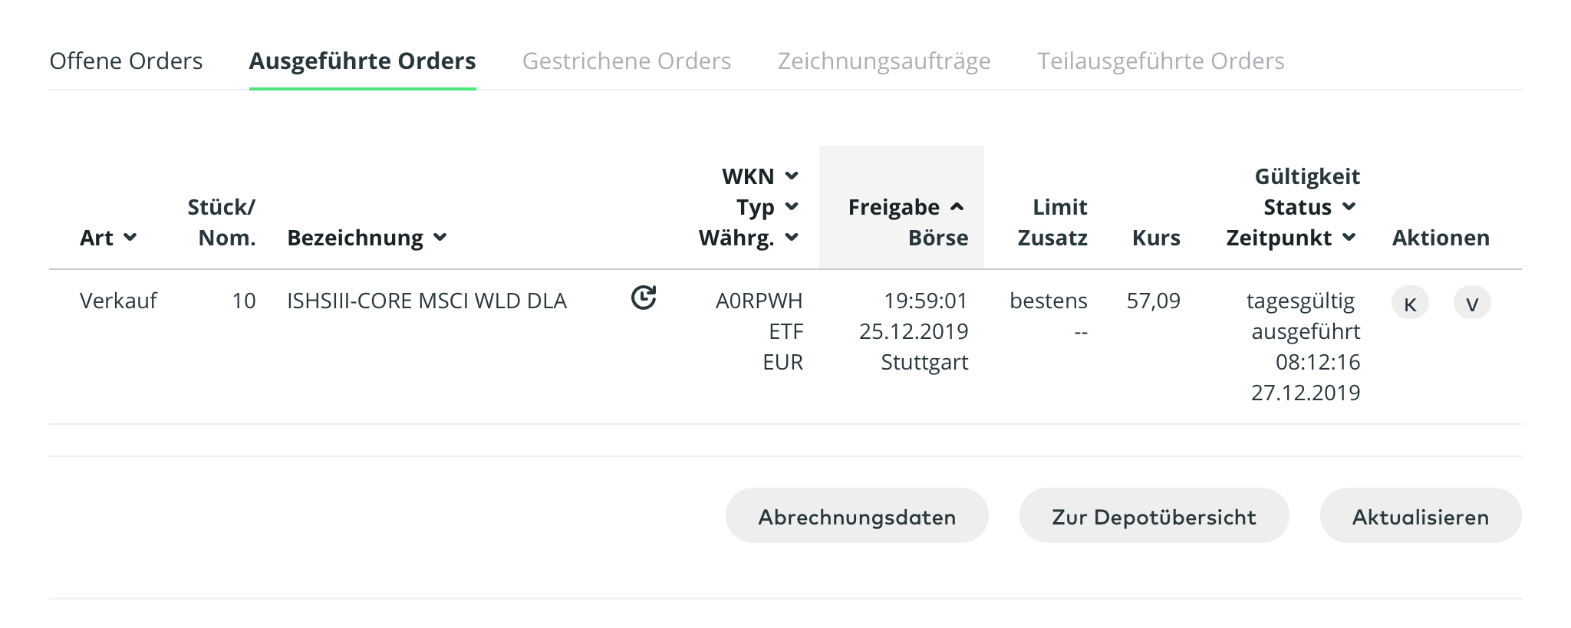Screen dimensions: 1571x628
Task: Open Gestrichene Orders tab
Action: click(x=627, y=61)
